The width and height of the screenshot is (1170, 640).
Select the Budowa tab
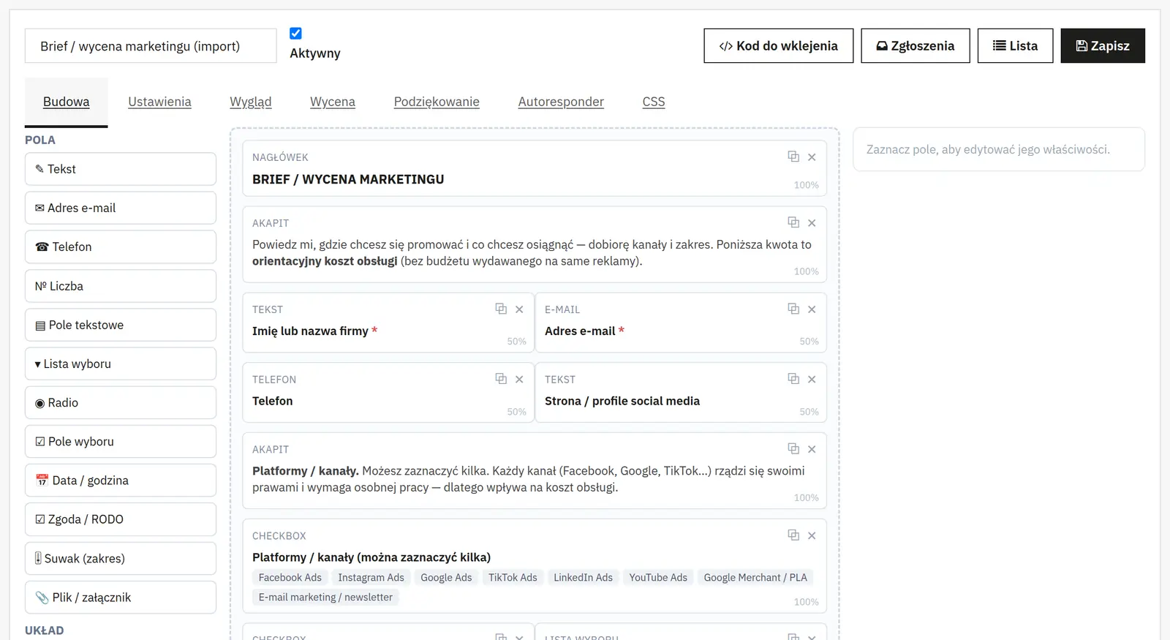[x=67, y=102]
